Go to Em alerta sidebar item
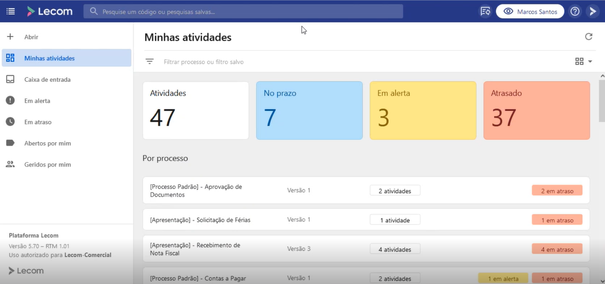 coord(37,101)
